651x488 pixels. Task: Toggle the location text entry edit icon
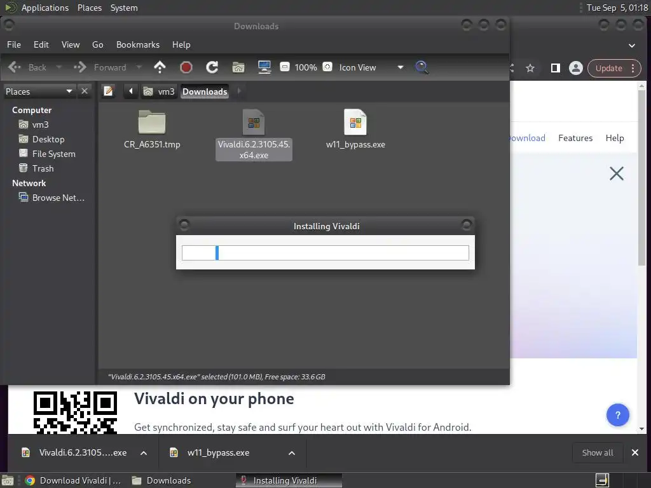(108, 91)
